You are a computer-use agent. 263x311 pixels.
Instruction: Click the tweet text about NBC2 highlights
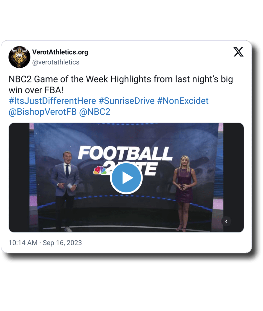(121, 85)
